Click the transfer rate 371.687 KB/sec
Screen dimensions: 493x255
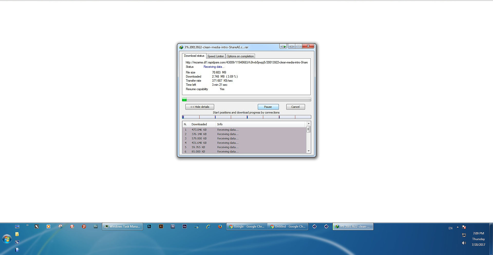(x=222, y=81)
